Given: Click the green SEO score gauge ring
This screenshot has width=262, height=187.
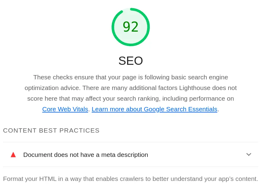Looking at the screenshot, I should [x=113, y=27].
